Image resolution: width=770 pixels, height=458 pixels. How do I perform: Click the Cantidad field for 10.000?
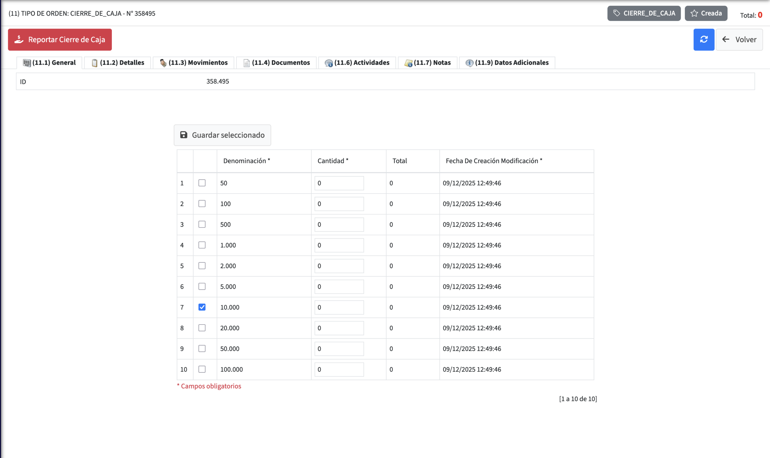click(339, 307)
